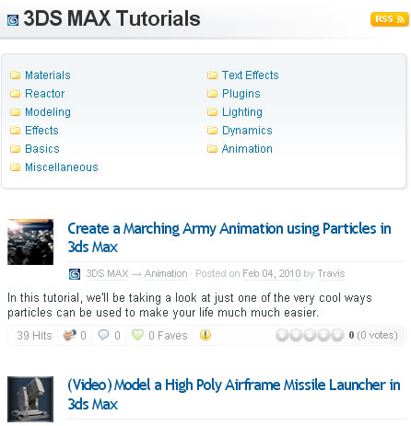Click the folder icon next to Effects
The image size is (411, 426).
click(15, 131)
